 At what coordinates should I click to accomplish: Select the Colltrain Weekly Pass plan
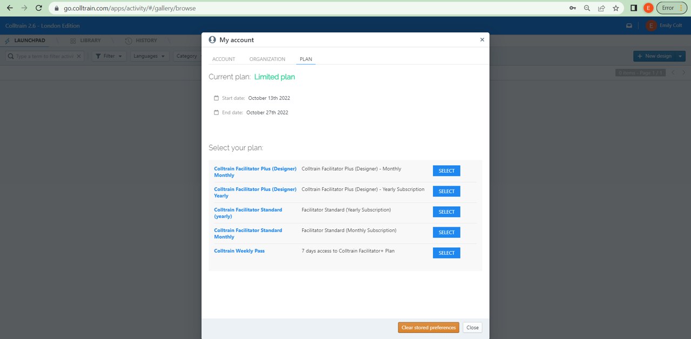click(446, 253)
